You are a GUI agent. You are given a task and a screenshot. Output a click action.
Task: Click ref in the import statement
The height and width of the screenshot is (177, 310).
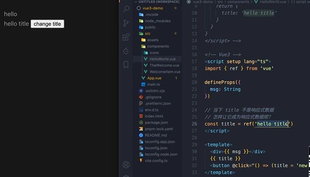234,68
